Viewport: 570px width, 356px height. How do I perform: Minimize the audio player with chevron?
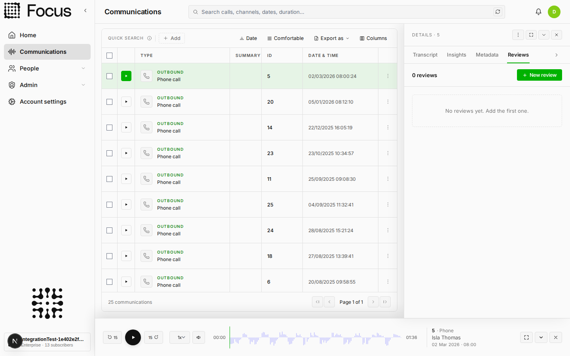[x=541, y=337]
